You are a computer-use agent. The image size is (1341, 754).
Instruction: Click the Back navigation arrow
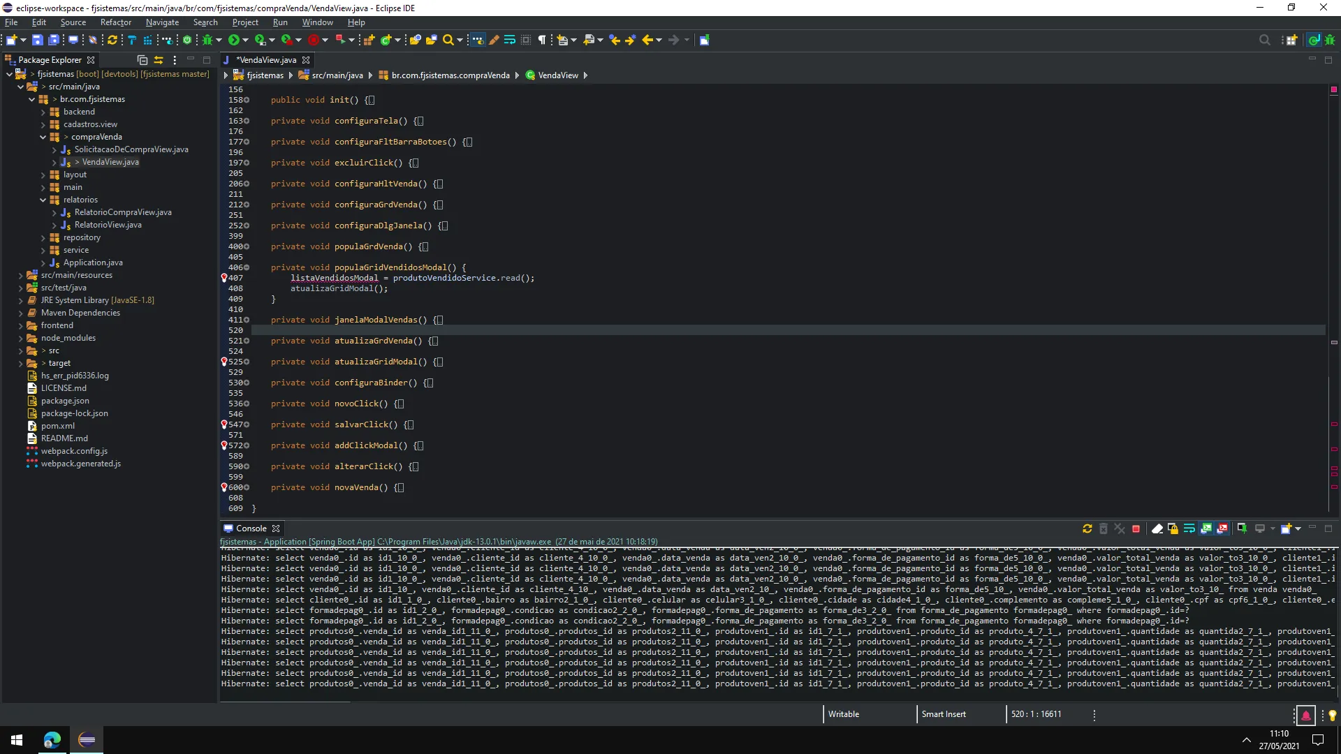click(647, 40)
